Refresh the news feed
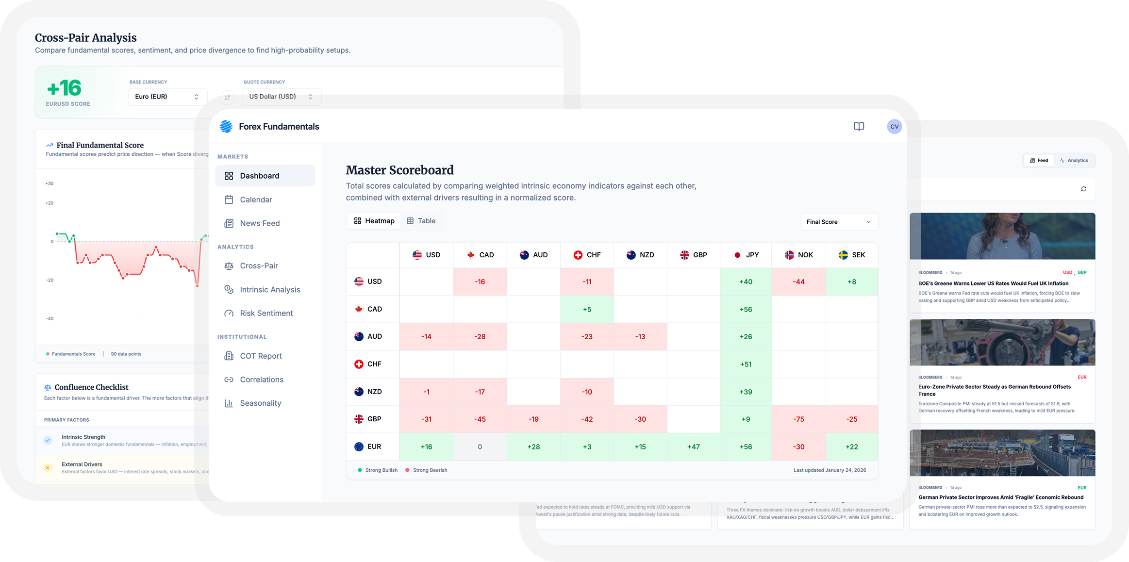 point(1084,189)
